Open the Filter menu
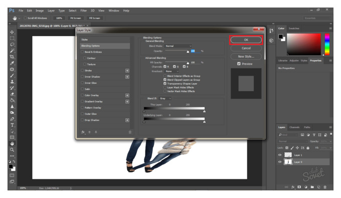Screen dimensions: 341x198 84,11
